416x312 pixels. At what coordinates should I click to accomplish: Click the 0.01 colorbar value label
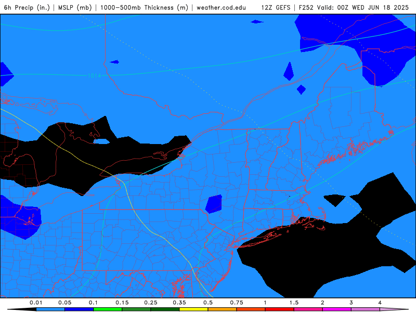(36, 303)
